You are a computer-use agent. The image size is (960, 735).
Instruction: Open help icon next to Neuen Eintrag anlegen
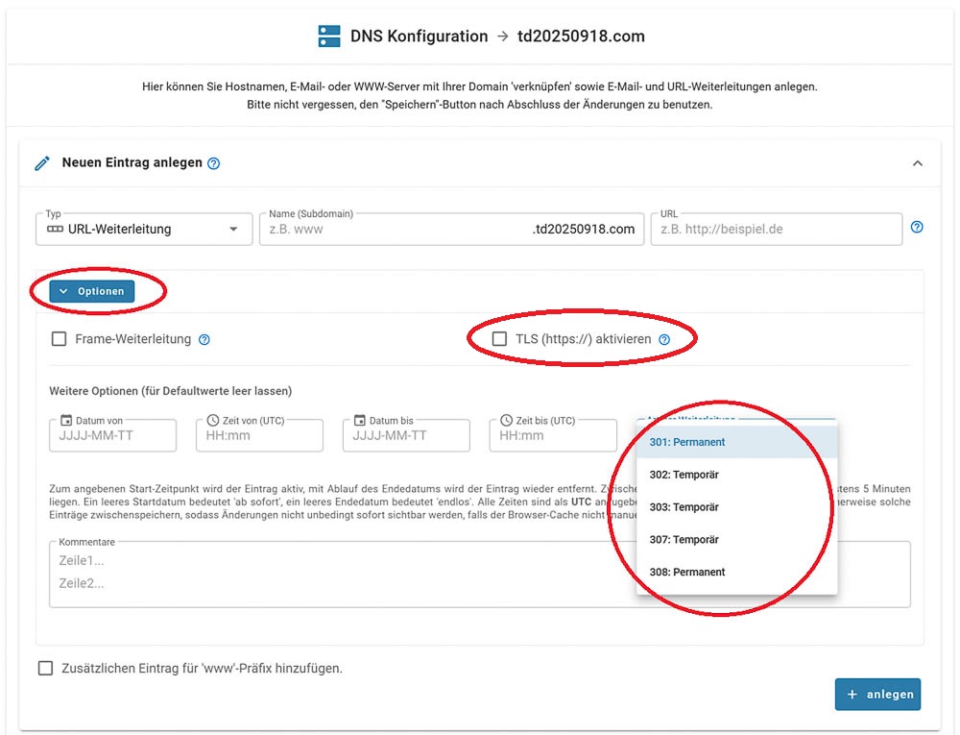[x=214, y=163]
